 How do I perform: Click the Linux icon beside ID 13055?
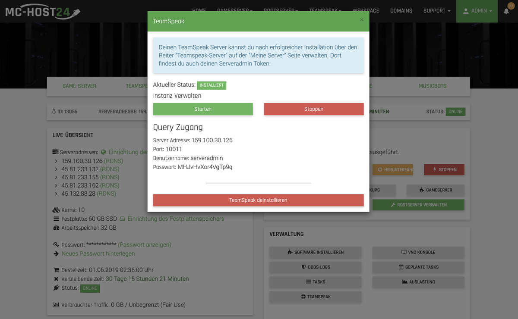pos(54,112)
